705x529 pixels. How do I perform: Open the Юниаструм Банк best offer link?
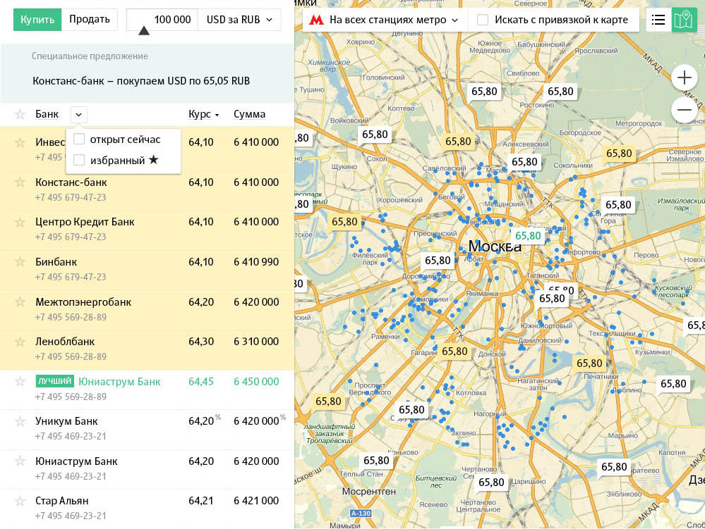[119, 382]
